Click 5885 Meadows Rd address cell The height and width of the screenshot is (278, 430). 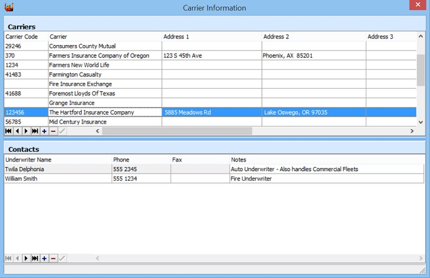[212, 112]
